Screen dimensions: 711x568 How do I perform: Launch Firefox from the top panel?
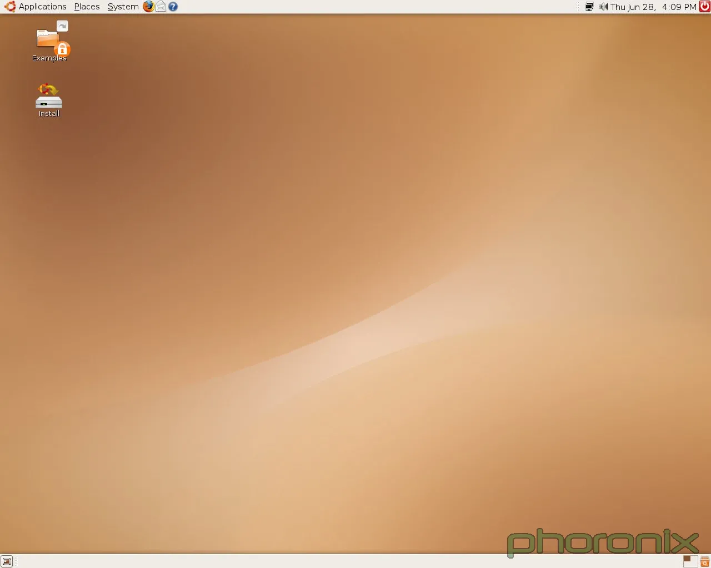point(148,7)
